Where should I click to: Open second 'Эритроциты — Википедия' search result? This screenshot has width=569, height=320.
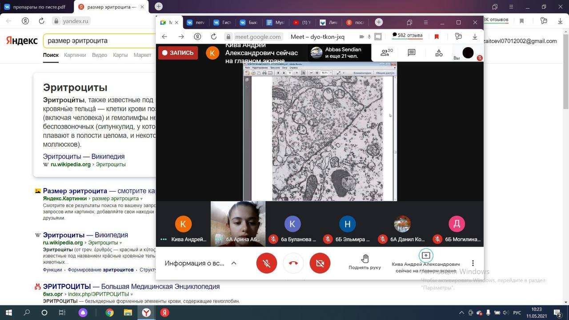(x=85, y=235)
